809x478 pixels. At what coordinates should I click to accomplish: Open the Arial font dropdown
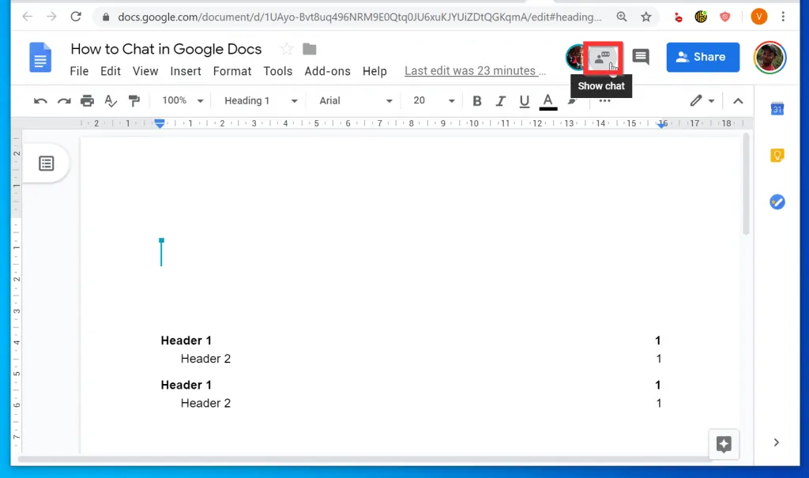pos(353,100)
